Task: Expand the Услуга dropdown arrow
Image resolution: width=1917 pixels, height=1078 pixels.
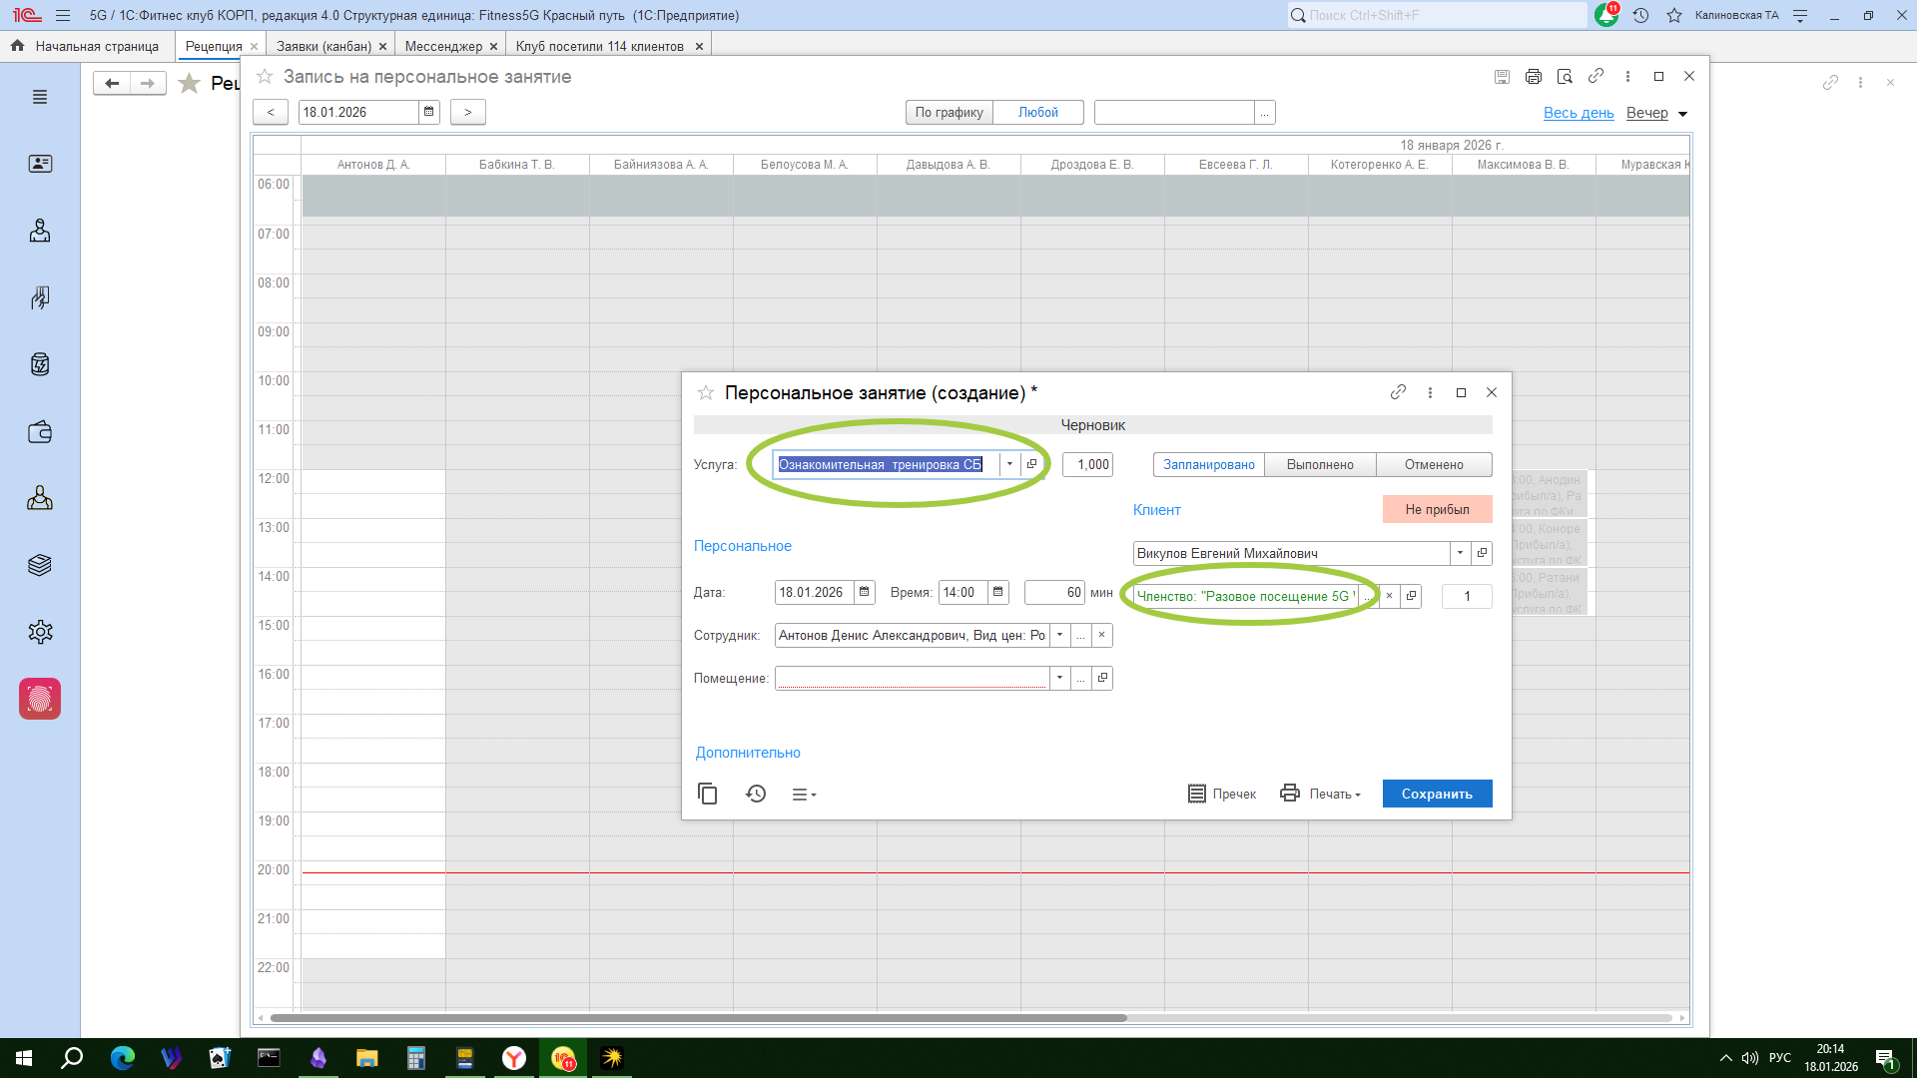Action: (x=1009, y=464)
